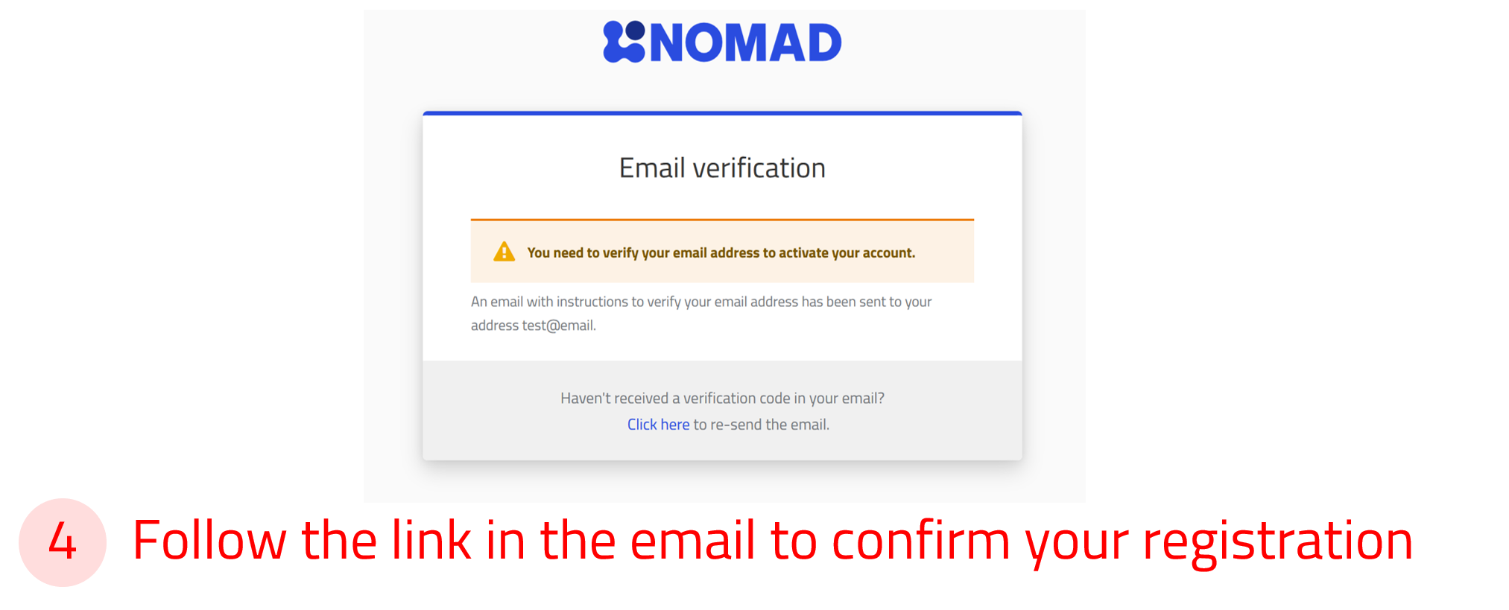Click the NOMAD logo symbol
Image resolution: width=1509 pixels, height=610 pixels.
(624, 42)
